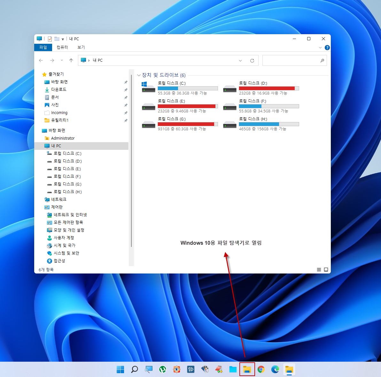Click the magnifier search icon in the search box
This screenshot has width=381, height=377.
pyautogui.click(x=322, y=60)
